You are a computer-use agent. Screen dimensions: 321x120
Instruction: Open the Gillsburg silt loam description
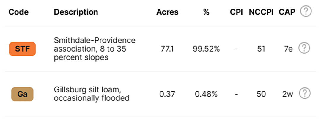[x=92, y=94]
